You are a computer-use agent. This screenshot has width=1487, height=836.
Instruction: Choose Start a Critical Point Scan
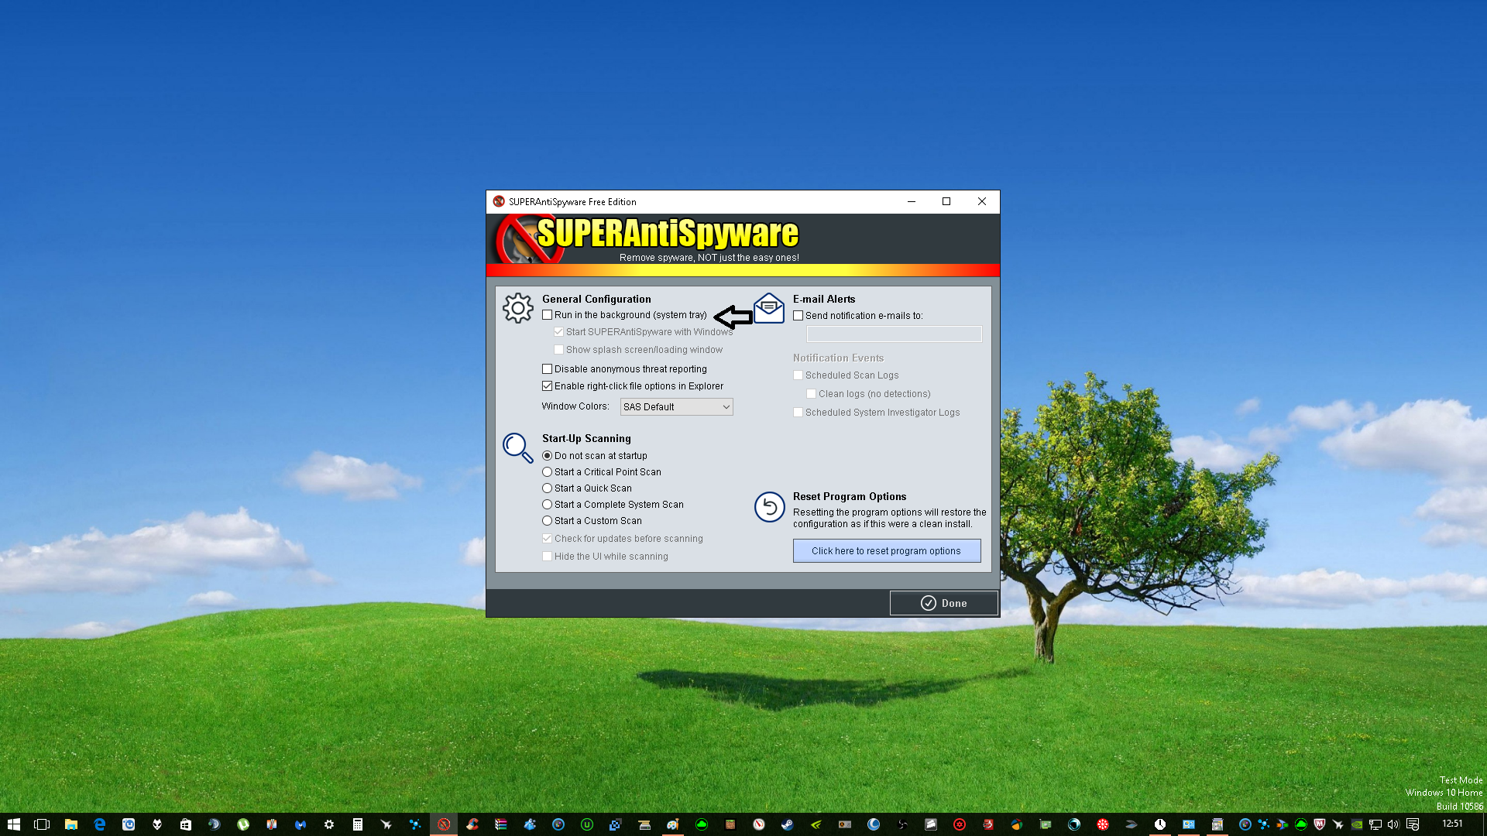click(548, 472)
